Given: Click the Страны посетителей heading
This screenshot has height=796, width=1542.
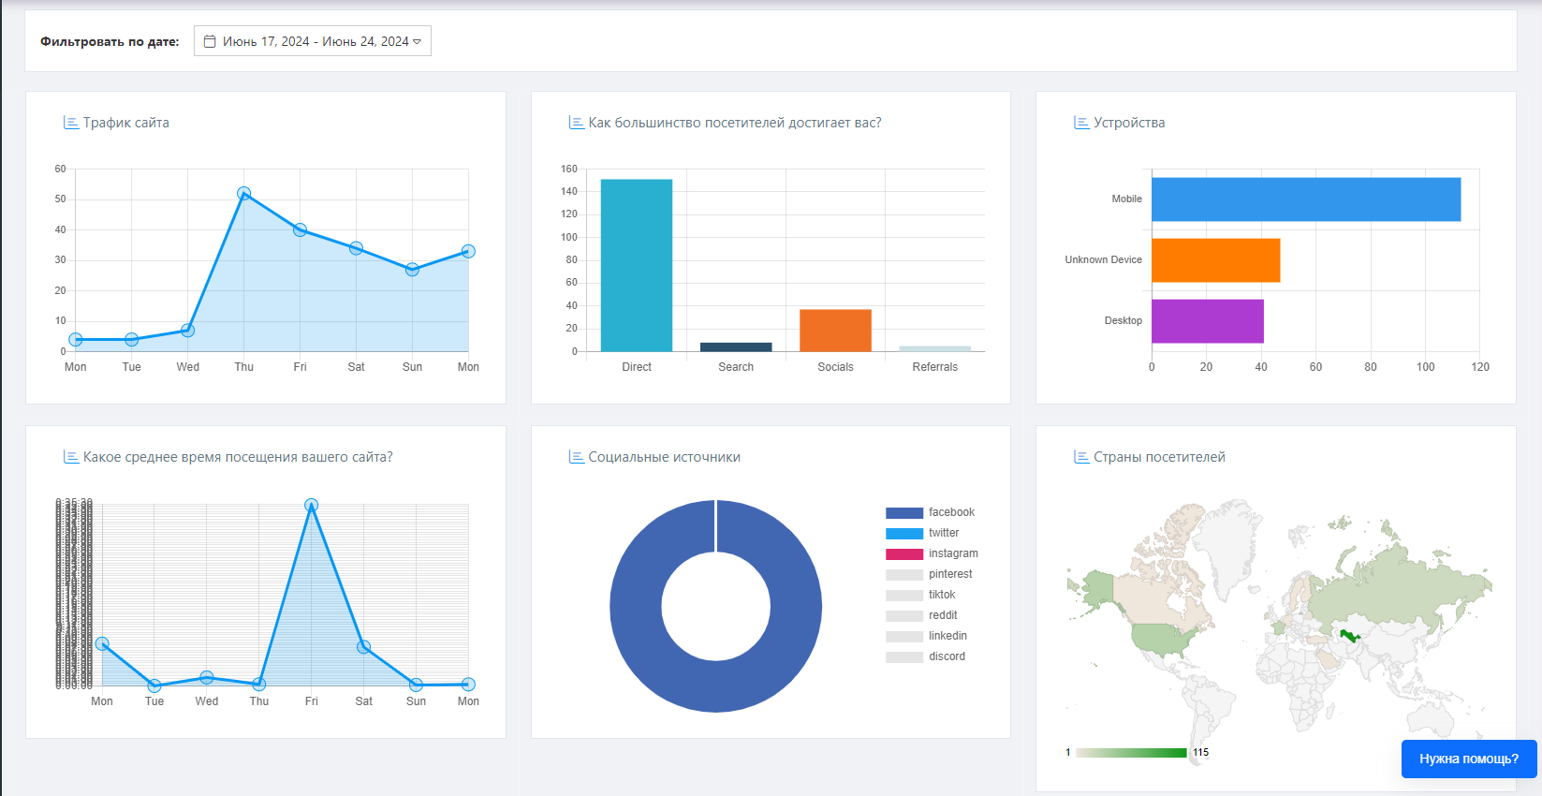Looking at the screenshot, I should pos(1159,457).
